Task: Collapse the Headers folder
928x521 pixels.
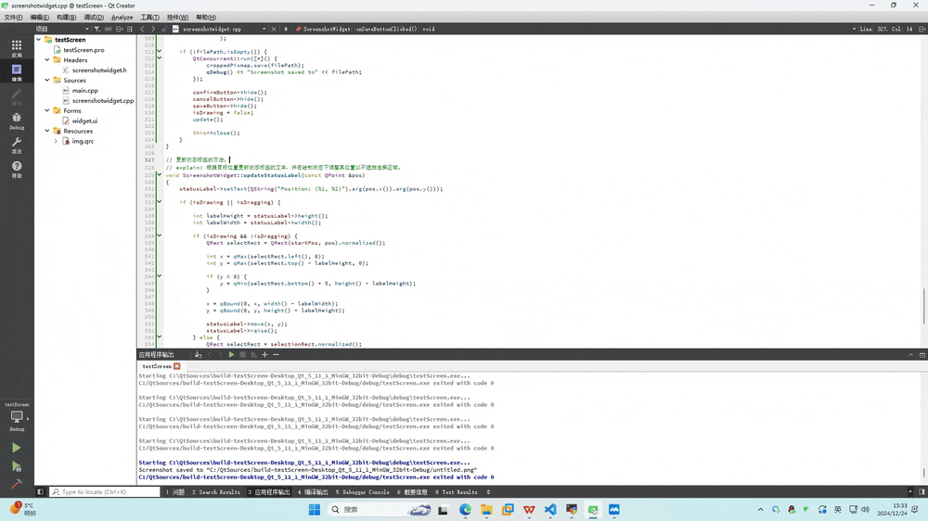Action: [x=47, y=59]
